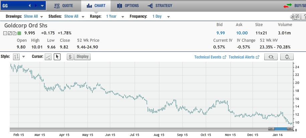Screen dimensions: 306x138
Task: Toggle the dollar sign price display
Action: tap(70, 57)
